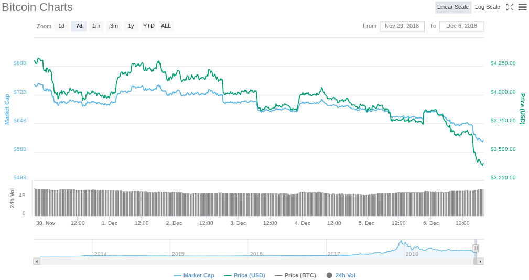529x280 pixels.
Task: Set zoom to 3m
Action: (114, 26)
